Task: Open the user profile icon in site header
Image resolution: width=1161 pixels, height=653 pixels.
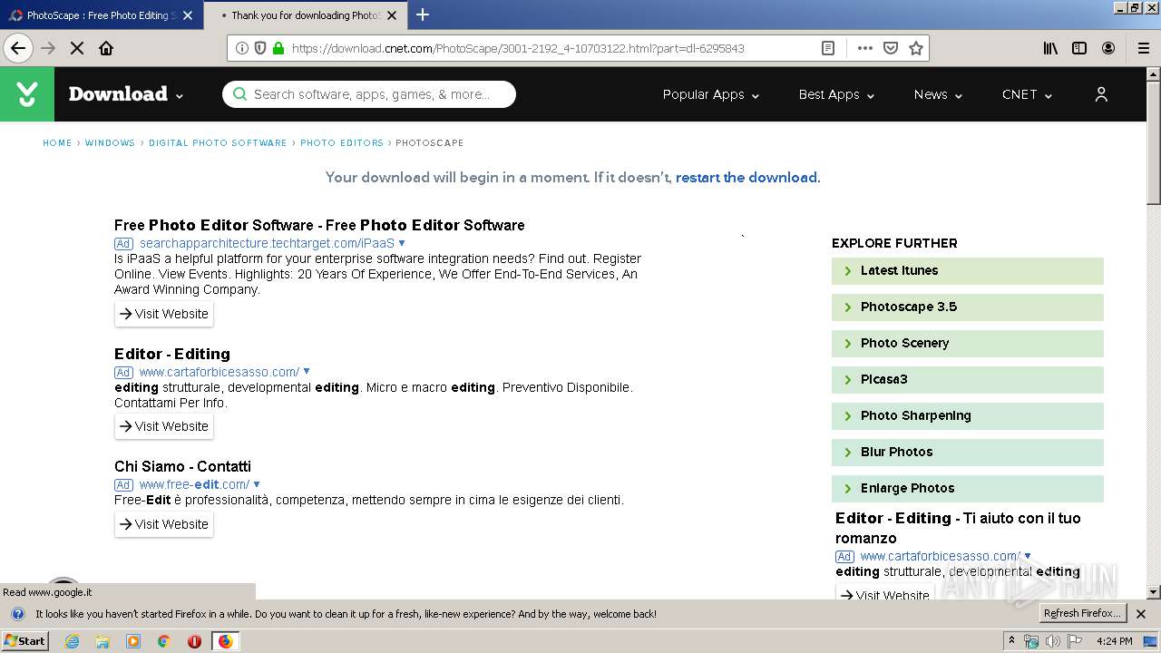Action: coord(1101,94)
